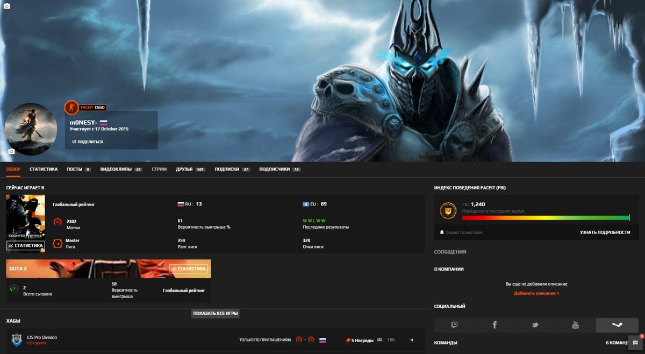Screen dimensions: 645x354
Task: Click the FACEIT CSGO orange badge icon
Action: pos(70,107)
